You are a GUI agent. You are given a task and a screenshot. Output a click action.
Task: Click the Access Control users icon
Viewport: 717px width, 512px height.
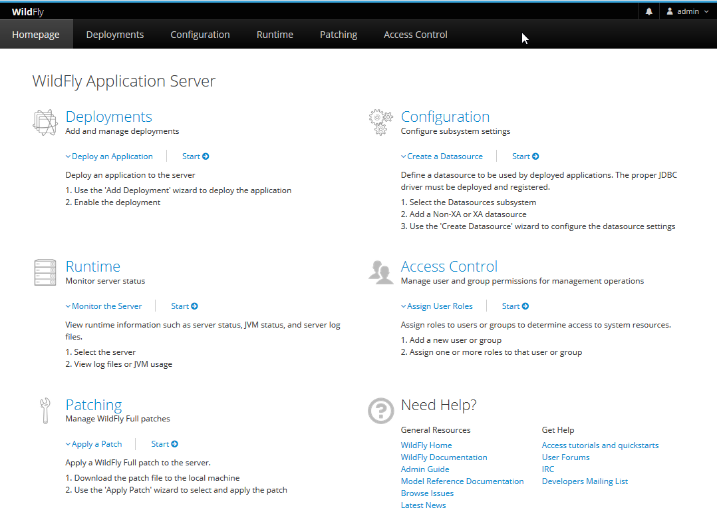380,272
